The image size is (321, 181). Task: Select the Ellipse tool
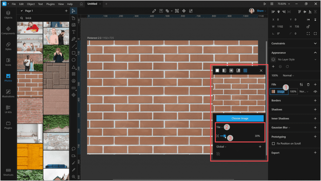coord(73,60)
